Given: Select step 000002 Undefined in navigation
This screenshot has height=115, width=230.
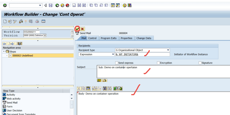Looking at the screenshot, I should [22, 55].
